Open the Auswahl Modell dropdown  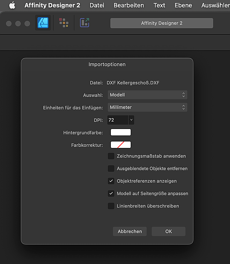click(x=147, y=95)
